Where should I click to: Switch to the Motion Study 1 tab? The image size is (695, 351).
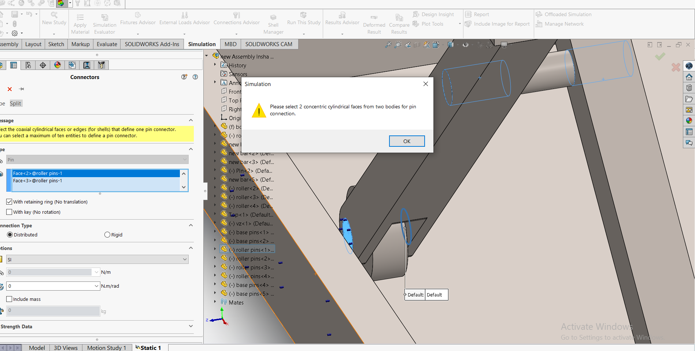(107, 348)
